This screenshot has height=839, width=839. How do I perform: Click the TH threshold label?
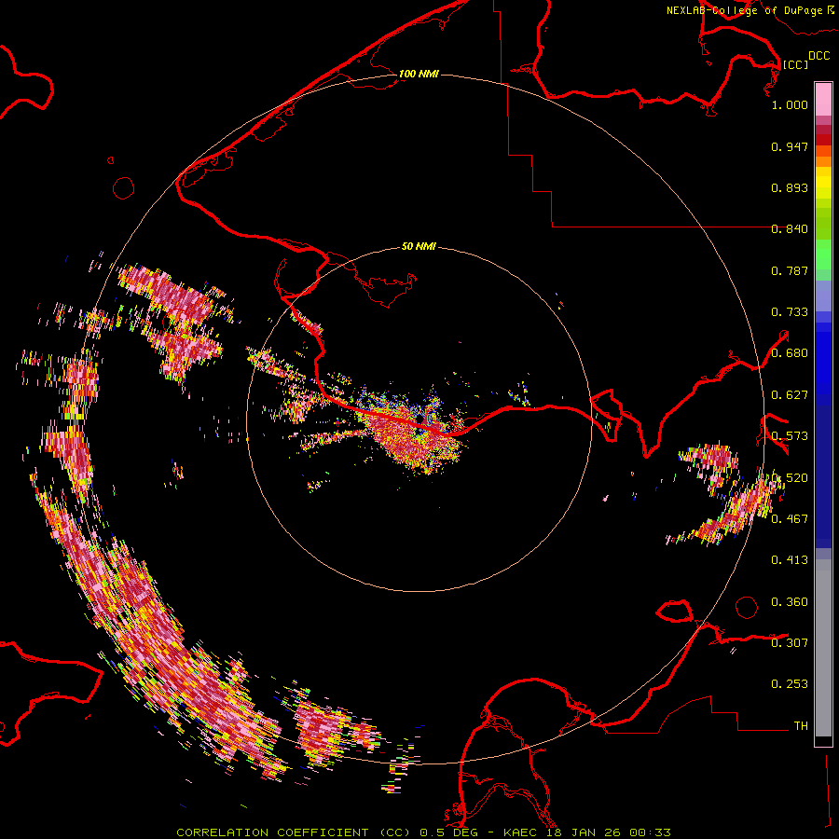801,726
